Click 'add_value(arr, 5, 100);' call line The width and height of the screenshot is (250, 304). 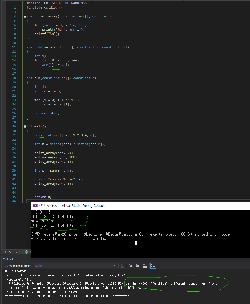click(x=57, y=158)
